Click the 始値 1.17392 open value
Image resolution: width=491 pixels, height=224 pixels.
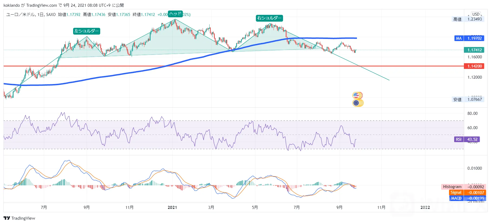(69, 15)
